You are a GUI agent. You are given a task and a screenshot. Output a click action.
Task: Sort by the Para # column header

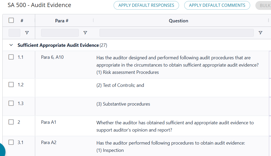coord(62,21)
